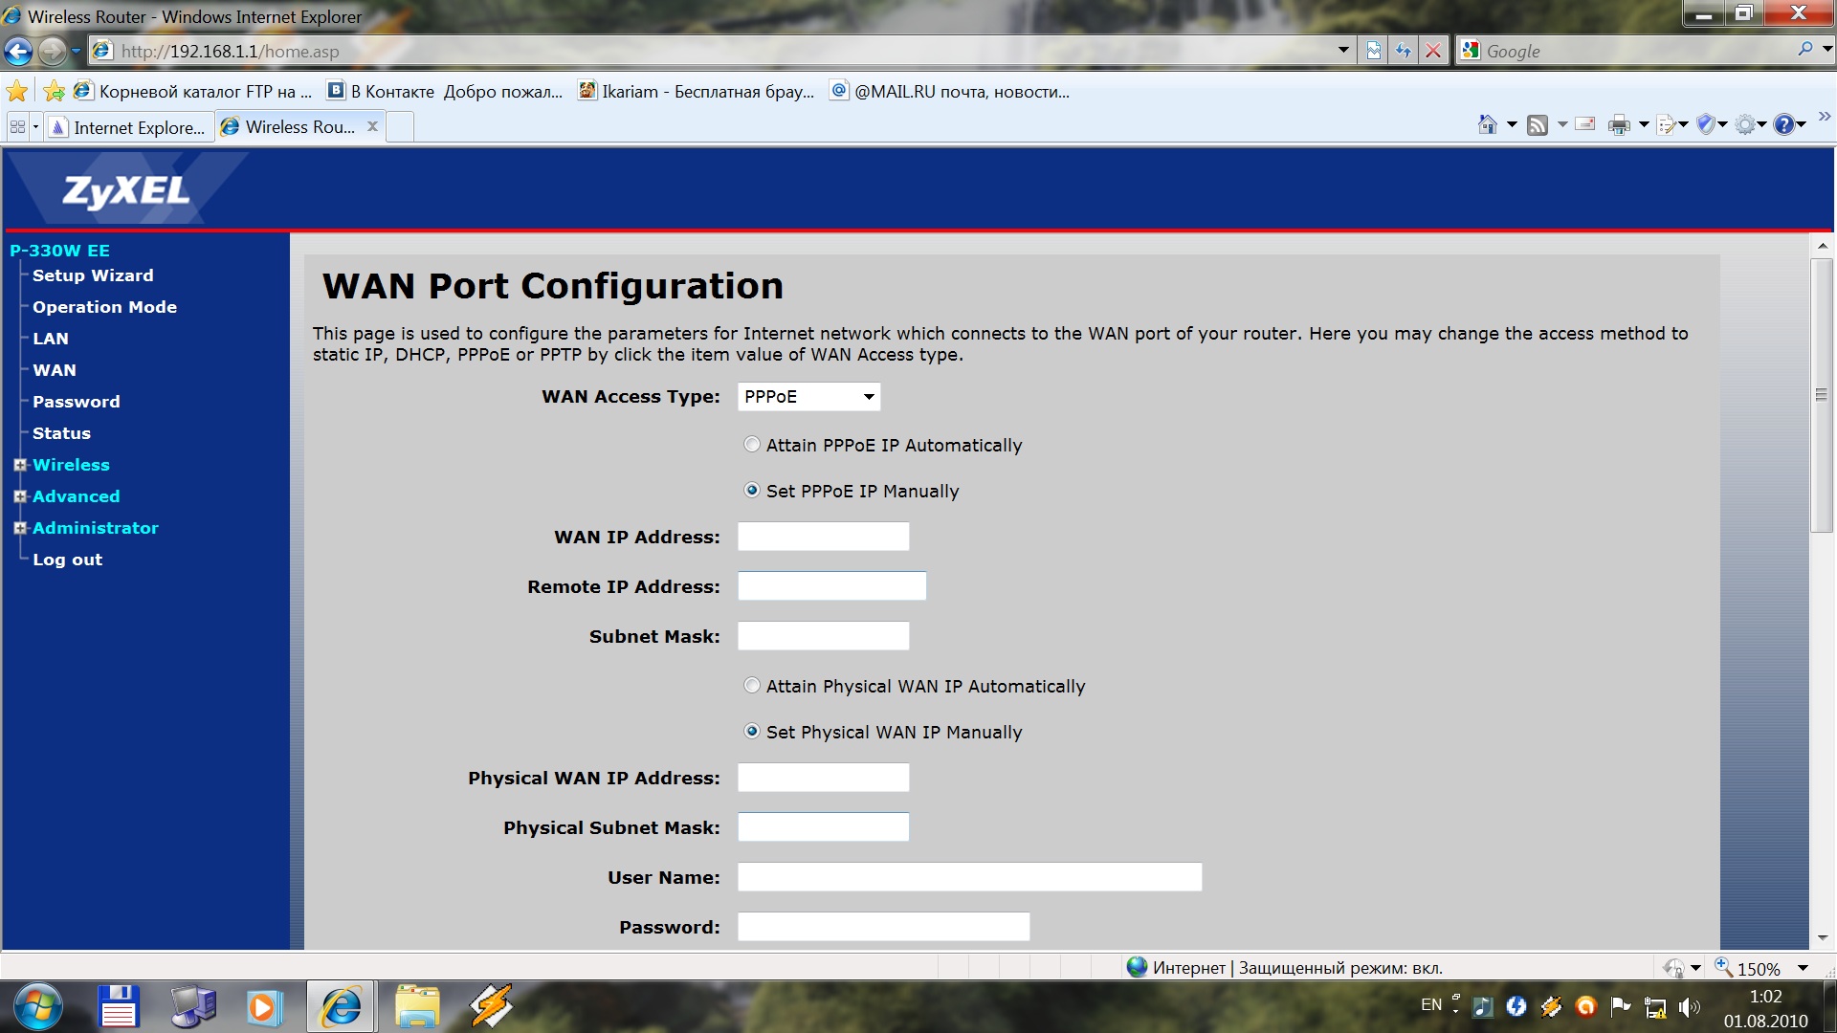Click the RSS feeds icon
The width and height of the screenshot is (1837, 1033).
click(x=1538, y=124)
